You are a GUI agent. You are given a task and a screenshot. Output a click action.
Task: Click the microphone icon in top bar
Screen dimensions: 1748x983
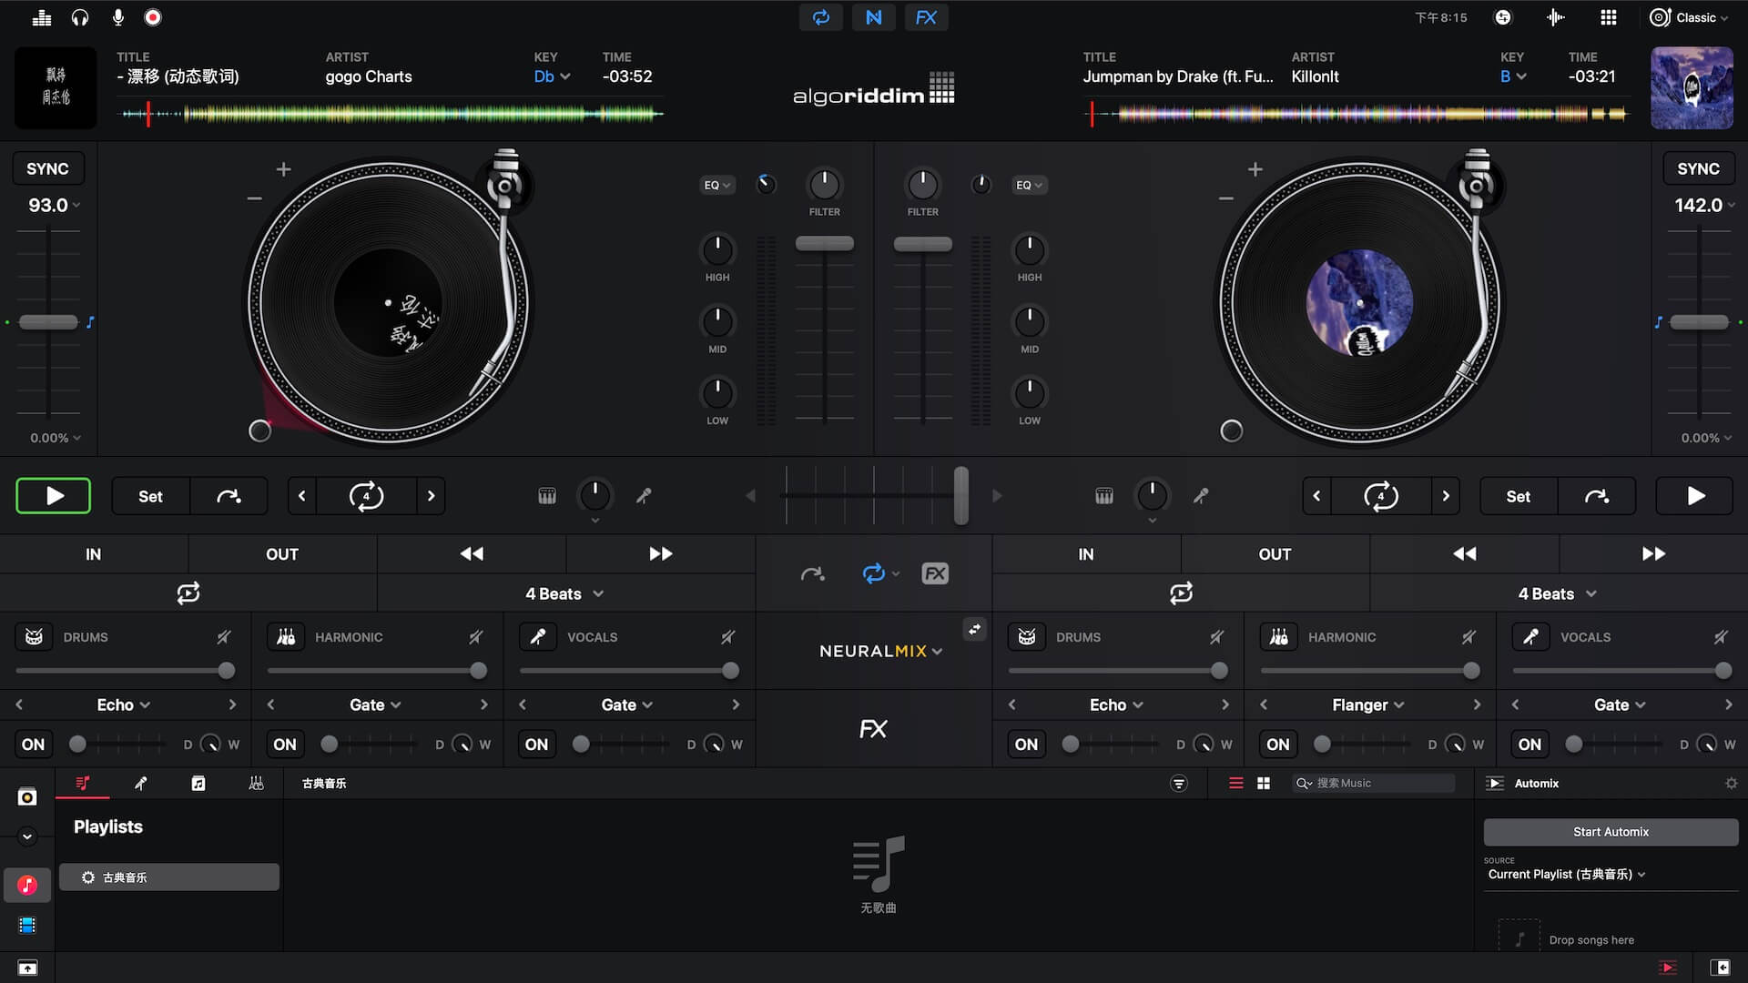117,17
